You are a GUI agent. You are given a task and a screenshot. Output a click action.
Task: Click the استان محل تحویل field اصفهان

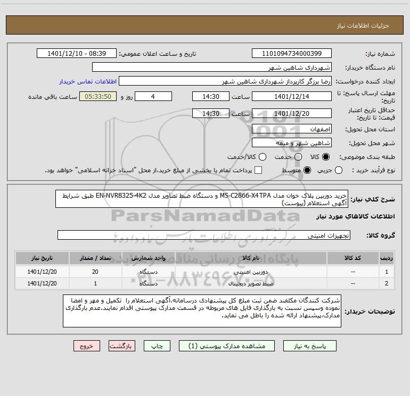(292, 129)
